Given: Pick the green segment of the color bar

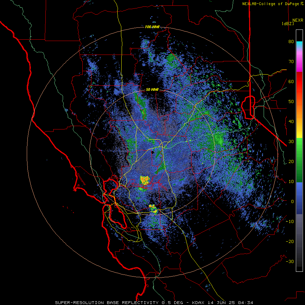Looking at the screenshot, I should coord(299,160).
